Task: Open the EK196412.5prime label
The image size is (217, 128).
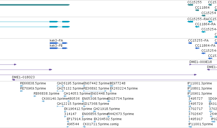Action: [78, 109]
